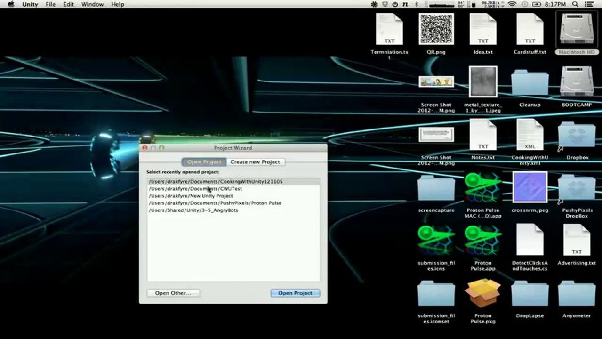Image resolution: width=602 pixels, height=339 pixels.
Task: Select the screencapture folder
Action: [x=436, y=188]
